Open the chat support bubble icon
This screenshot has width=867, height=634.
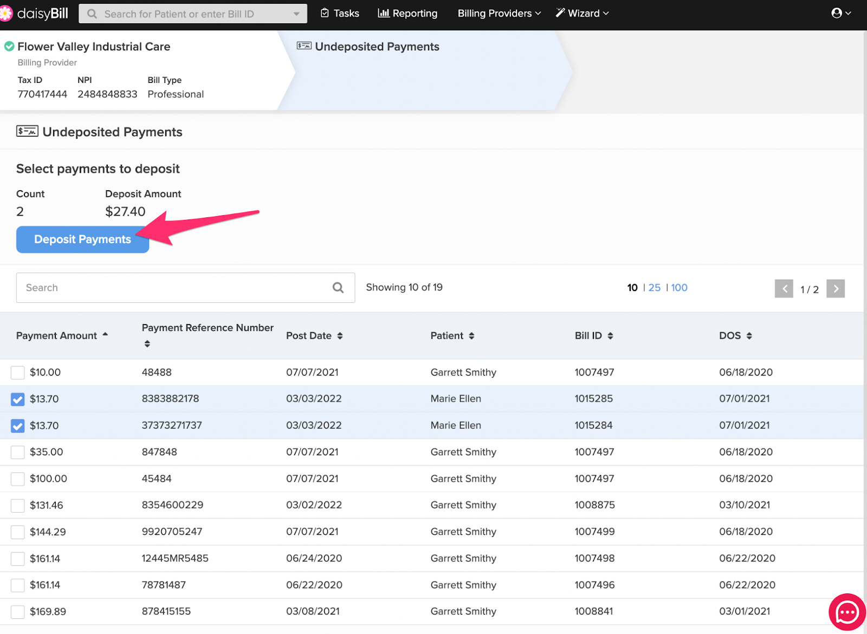847,613
